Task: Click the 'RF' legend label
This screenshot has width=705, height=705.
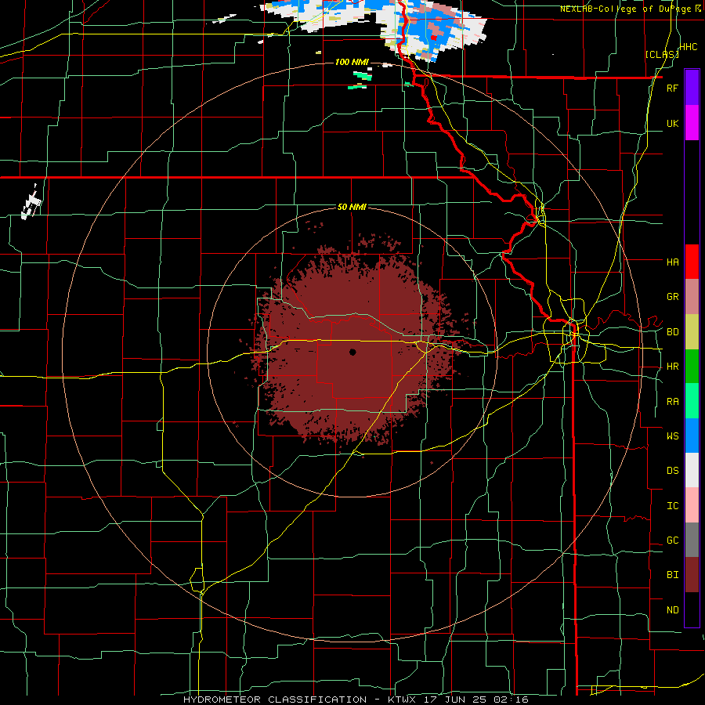Action: point(672,88)
